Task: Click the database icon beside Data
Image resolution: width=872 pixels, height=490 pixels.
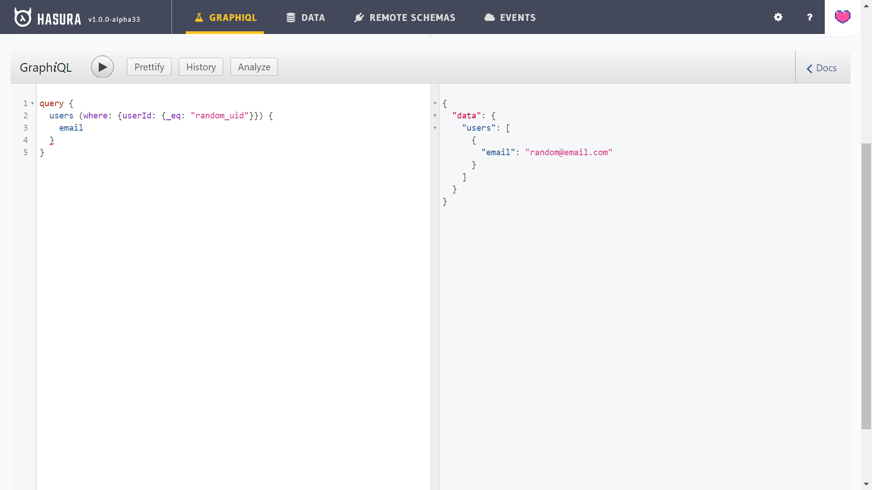Action: click(x=291, y=18)
